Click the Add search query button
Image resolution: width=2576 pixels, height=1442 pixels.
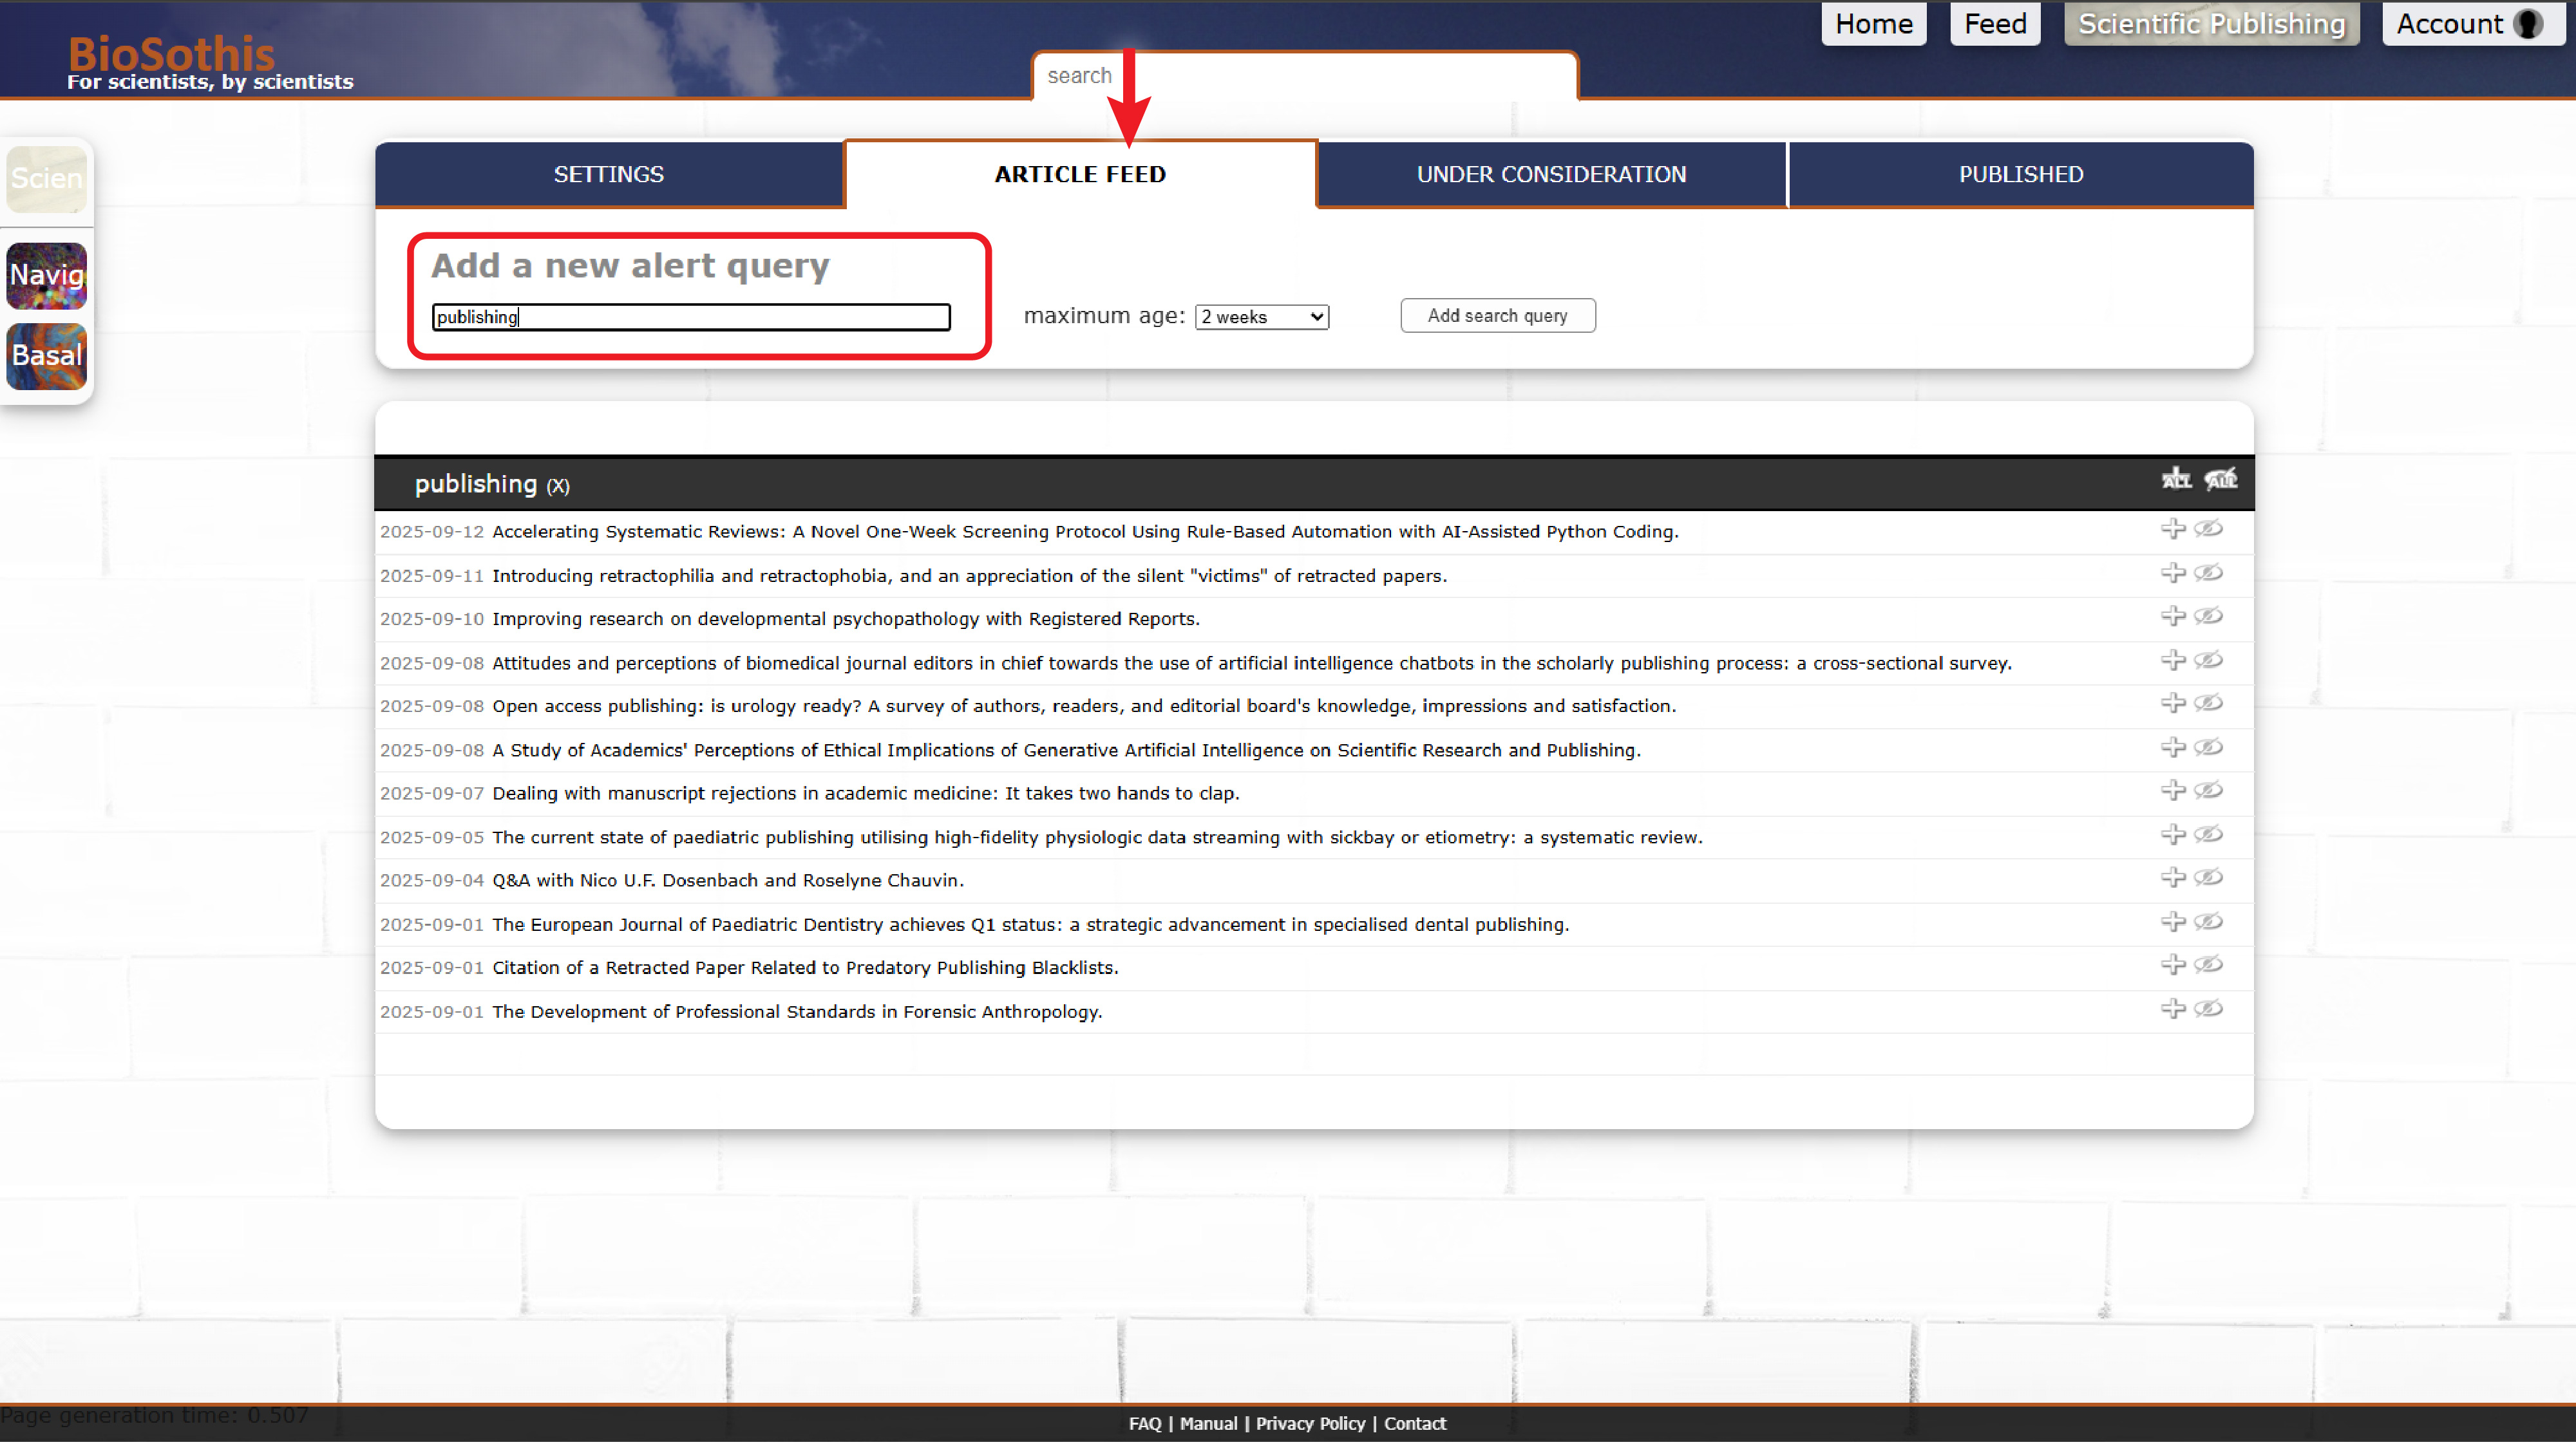point(1497,316)
